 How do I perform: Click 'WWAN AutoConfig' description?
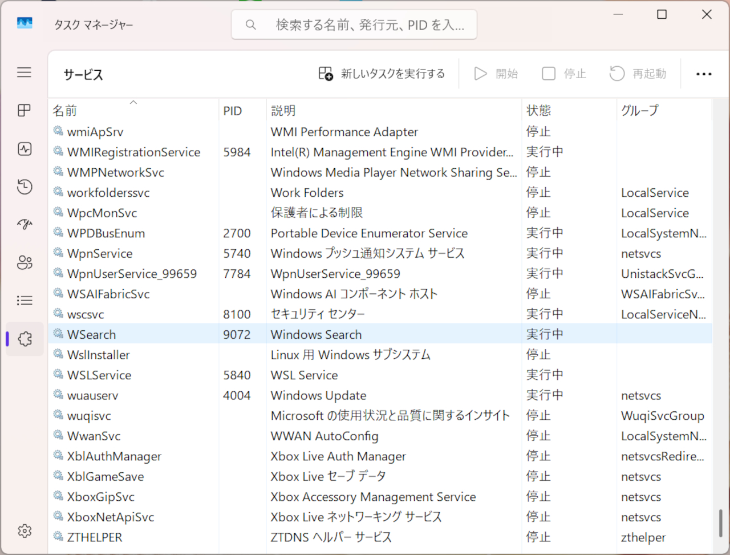tap(325, 436)
